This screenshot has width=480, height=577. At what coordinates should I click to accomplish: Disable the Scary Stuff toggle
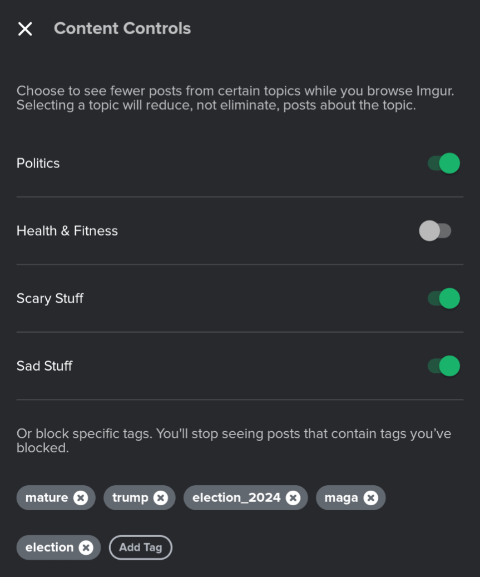[444, 298]
